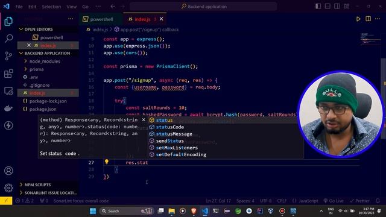
Task: Click Go Live in status bar
Action: 334,201
